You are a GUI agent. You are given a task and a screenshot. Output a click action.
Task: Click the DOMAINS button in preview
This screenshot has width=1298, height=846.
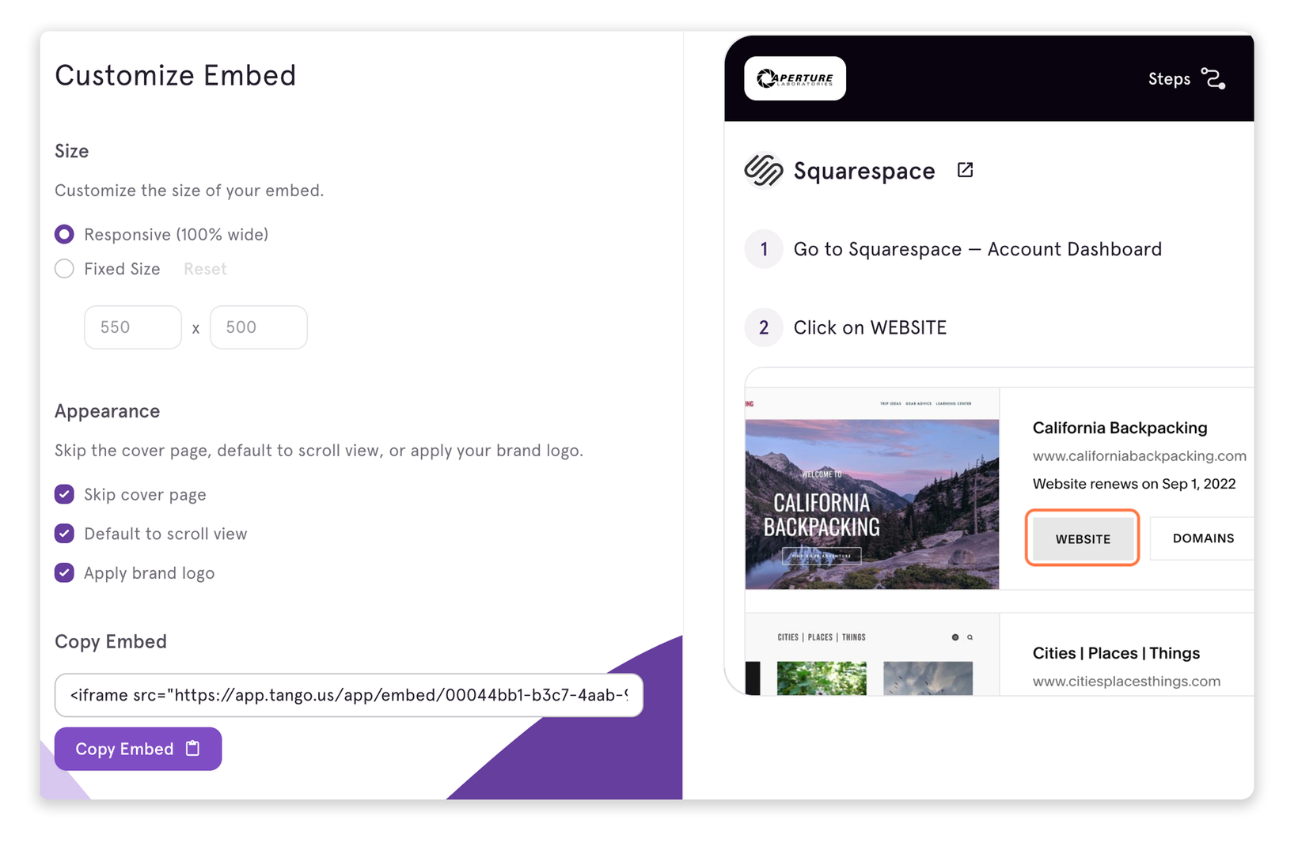click(x=1202, y=538)
